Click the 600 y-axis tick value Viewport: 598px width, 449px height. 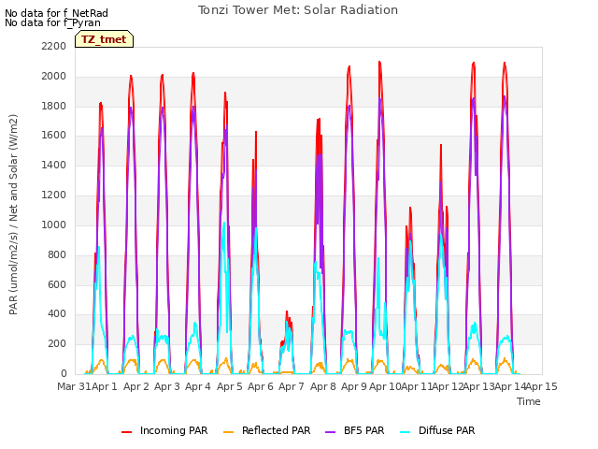(57, 284)
